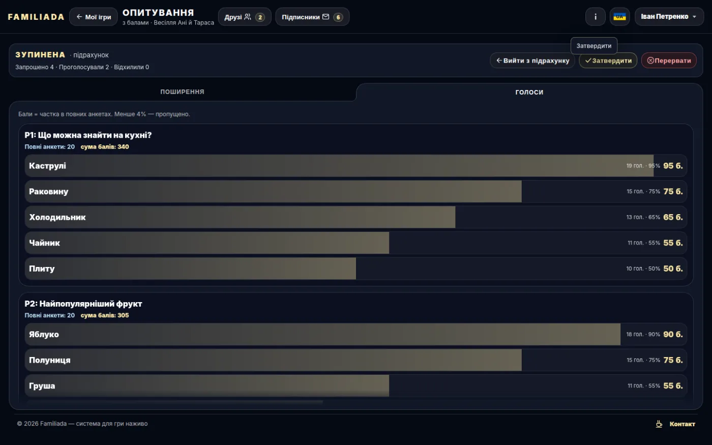This screenshot has height=445, width=712.
Task: Open the Контакт link in footer
Action: (682, 424)
